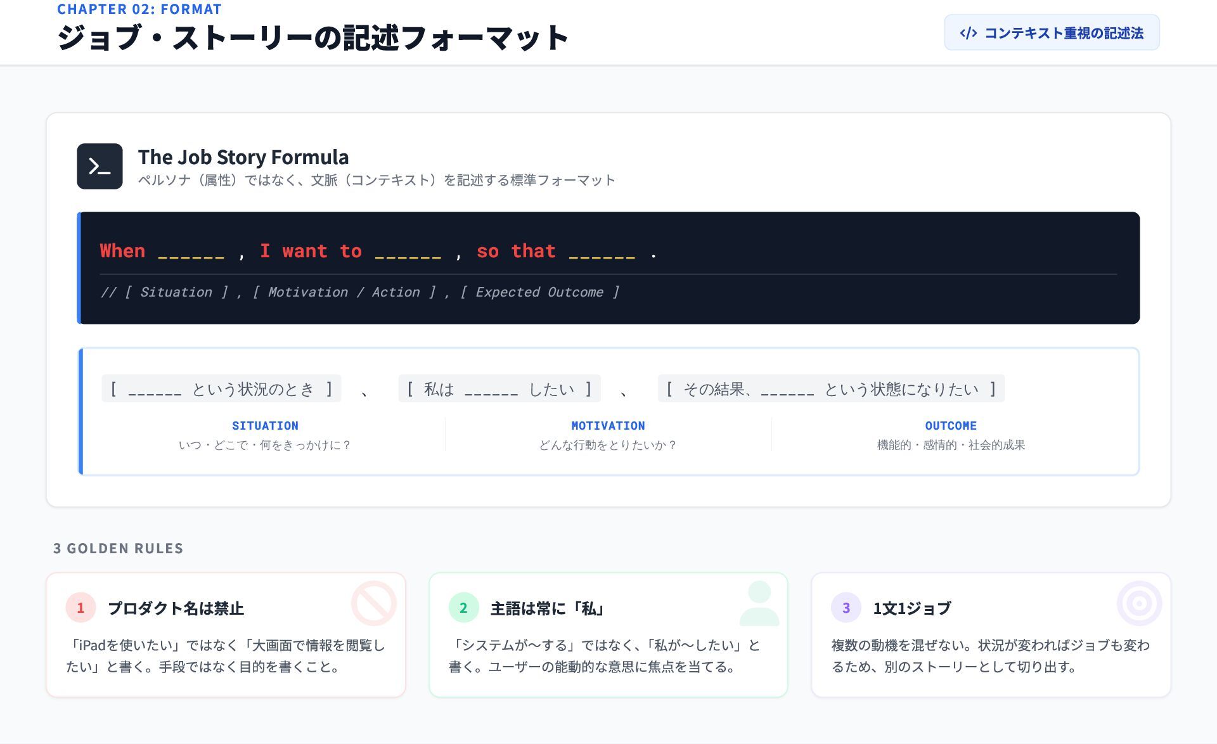Click the terminal prompt icon
The height and width of the screenshot is (744, 1217).
[100, 166]
